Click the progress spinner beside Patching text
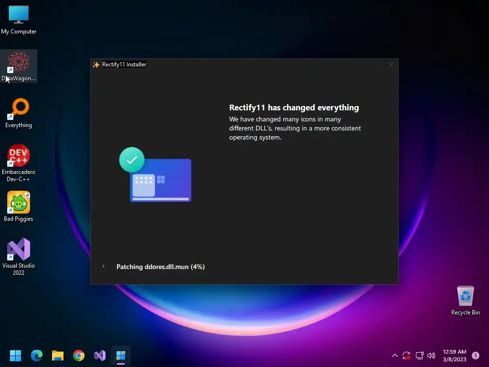 [x=103, y=266]
